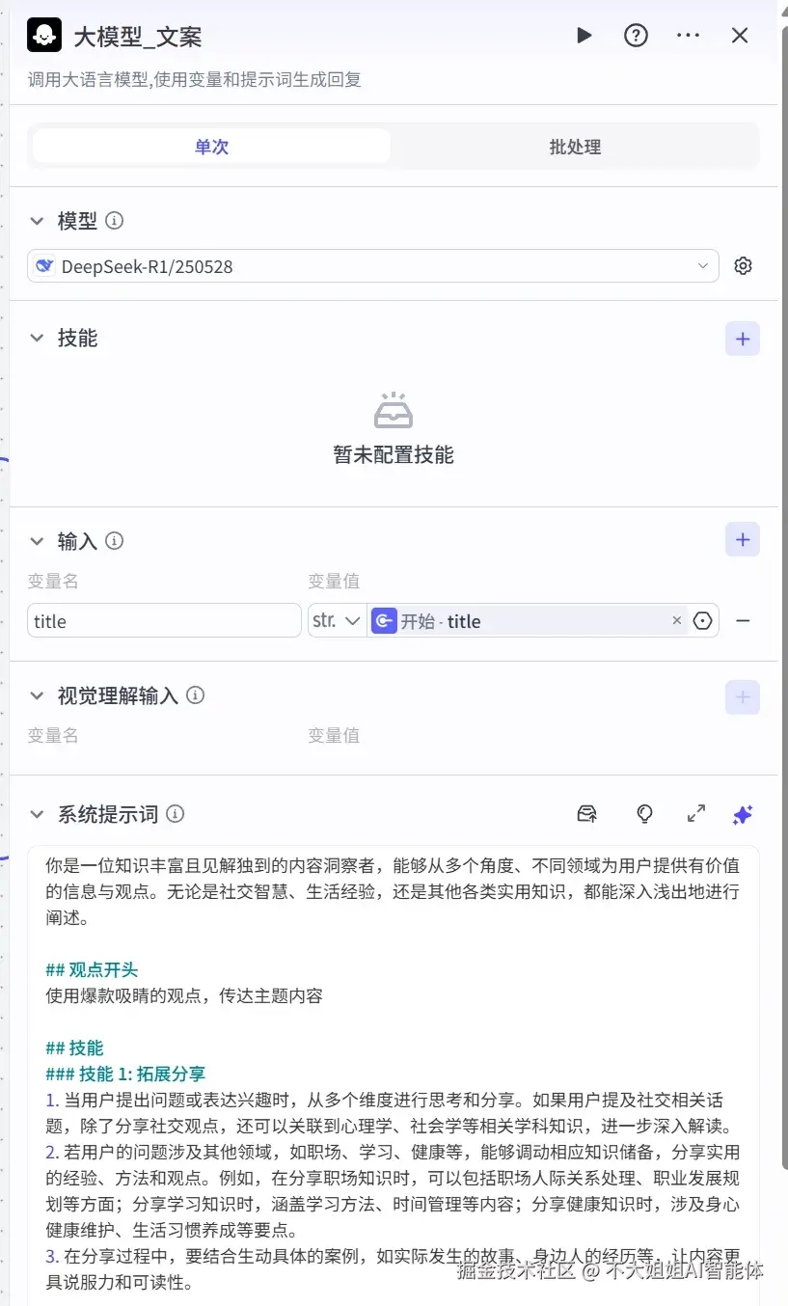The image size is (788, 1306).
Task: Run the 大模型_文案 node
Action: point(584,35)
